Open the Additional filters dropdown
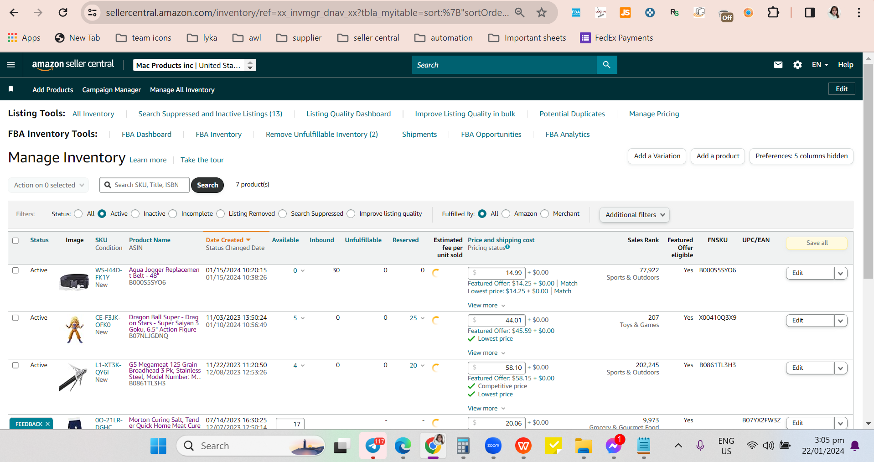Screen dimensions: 874x462 click(635, 214)
